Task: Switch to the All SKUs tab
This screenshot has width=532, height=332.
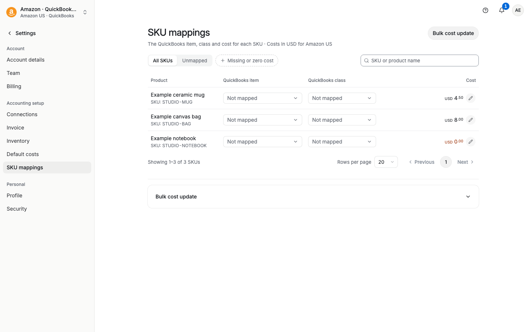Action: click(163, 60)
